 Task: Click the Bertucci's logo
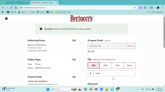(x=81, y=18)
